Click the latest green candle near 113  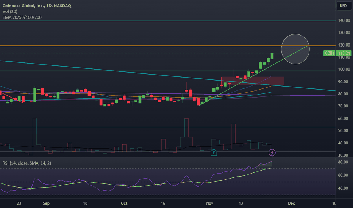pyautogui.click(x=272, y=56)
